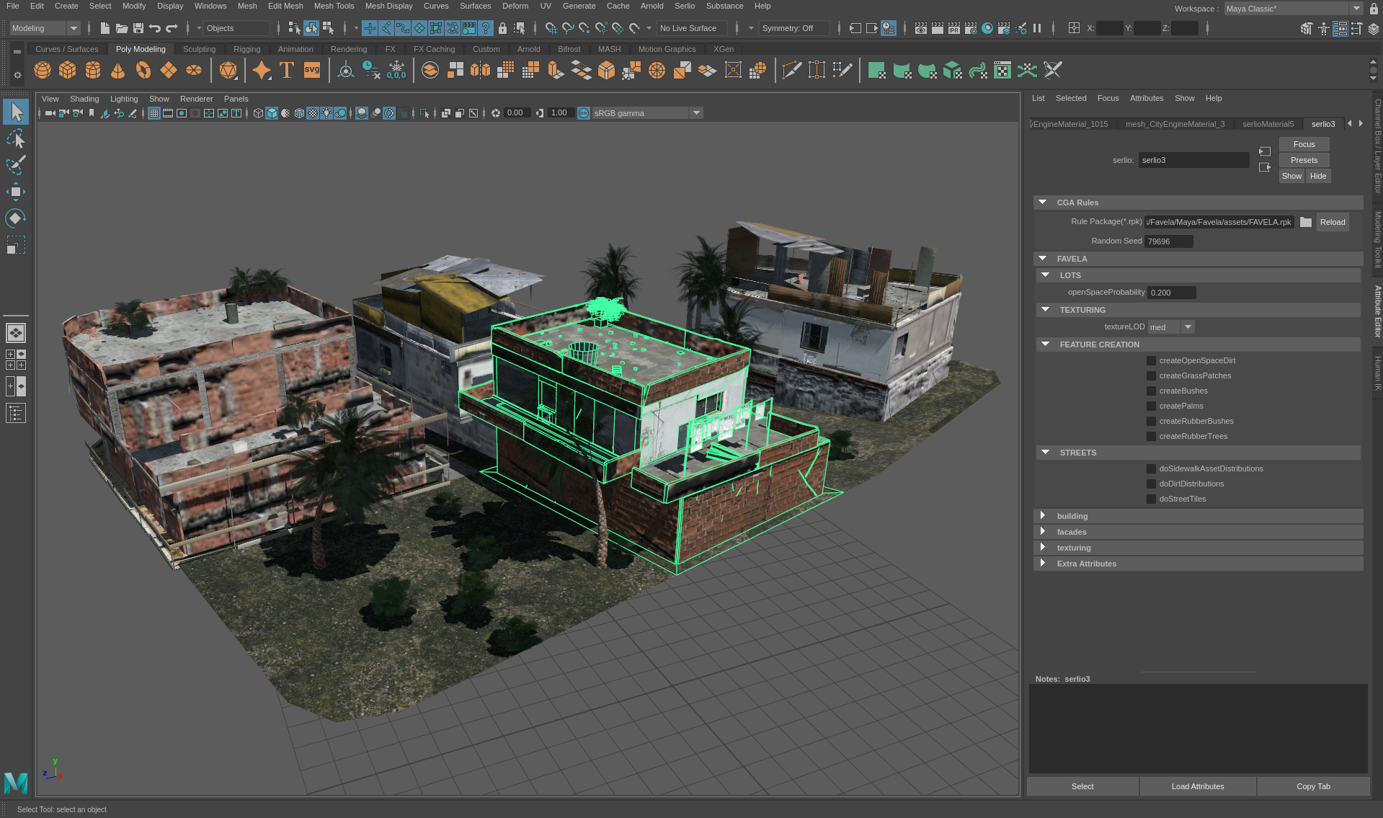Click the Maya logo icon at bottom left
The width and height of the screenshot is (1383, 818).
click(16, 783)
